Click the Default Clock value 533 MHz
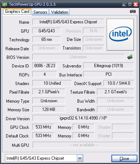The width and height of the screenshot is (140, 164). coord(43,136)
